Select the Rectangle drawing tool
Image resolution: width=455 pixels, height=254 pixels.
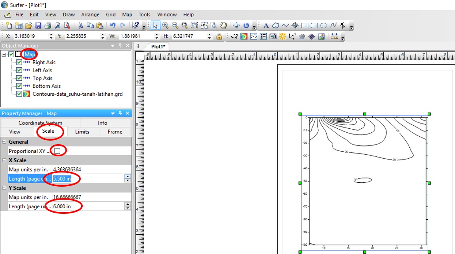pos(305,26)
